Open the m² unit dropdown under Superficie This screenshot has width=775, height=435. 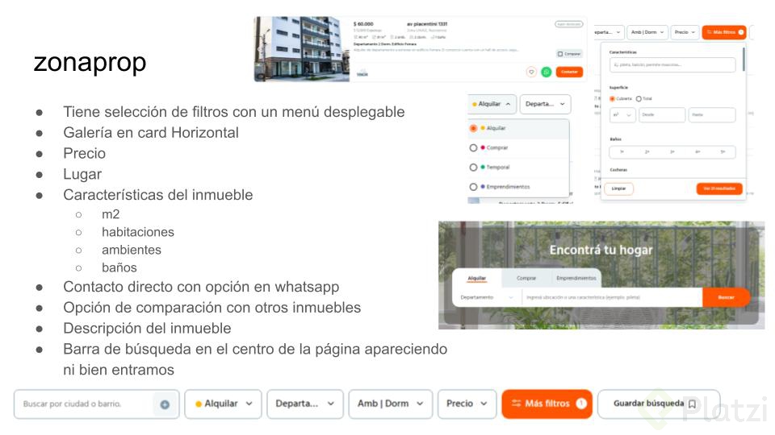[x=622, y=115]
